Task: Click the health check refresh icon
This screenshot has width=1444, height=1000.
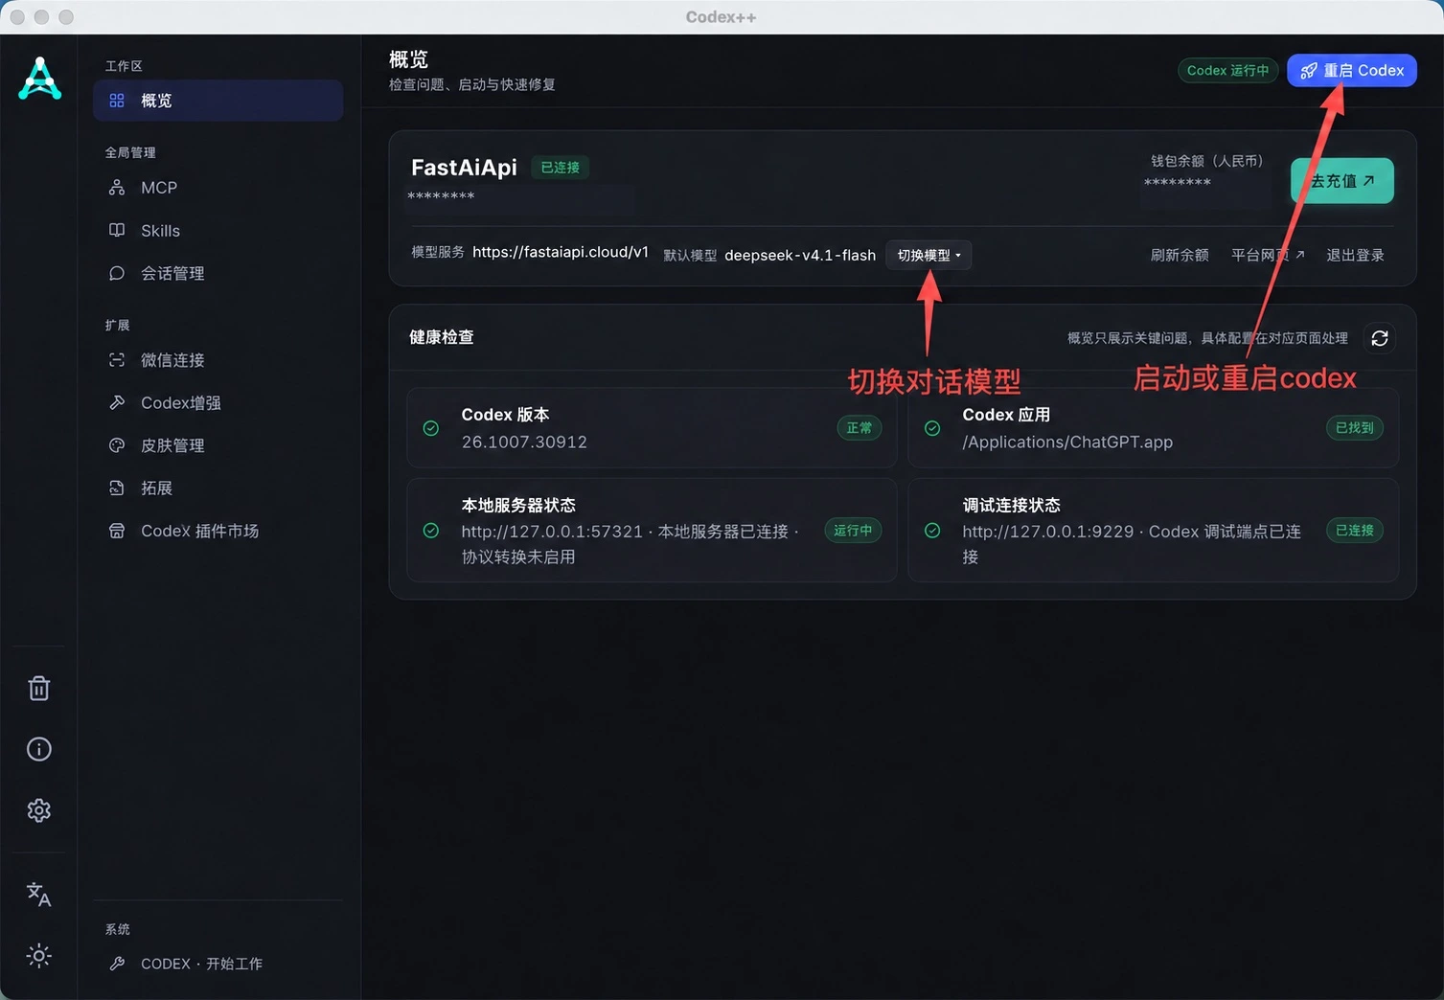Action: pyautogui.click(x=1380, y=338)
